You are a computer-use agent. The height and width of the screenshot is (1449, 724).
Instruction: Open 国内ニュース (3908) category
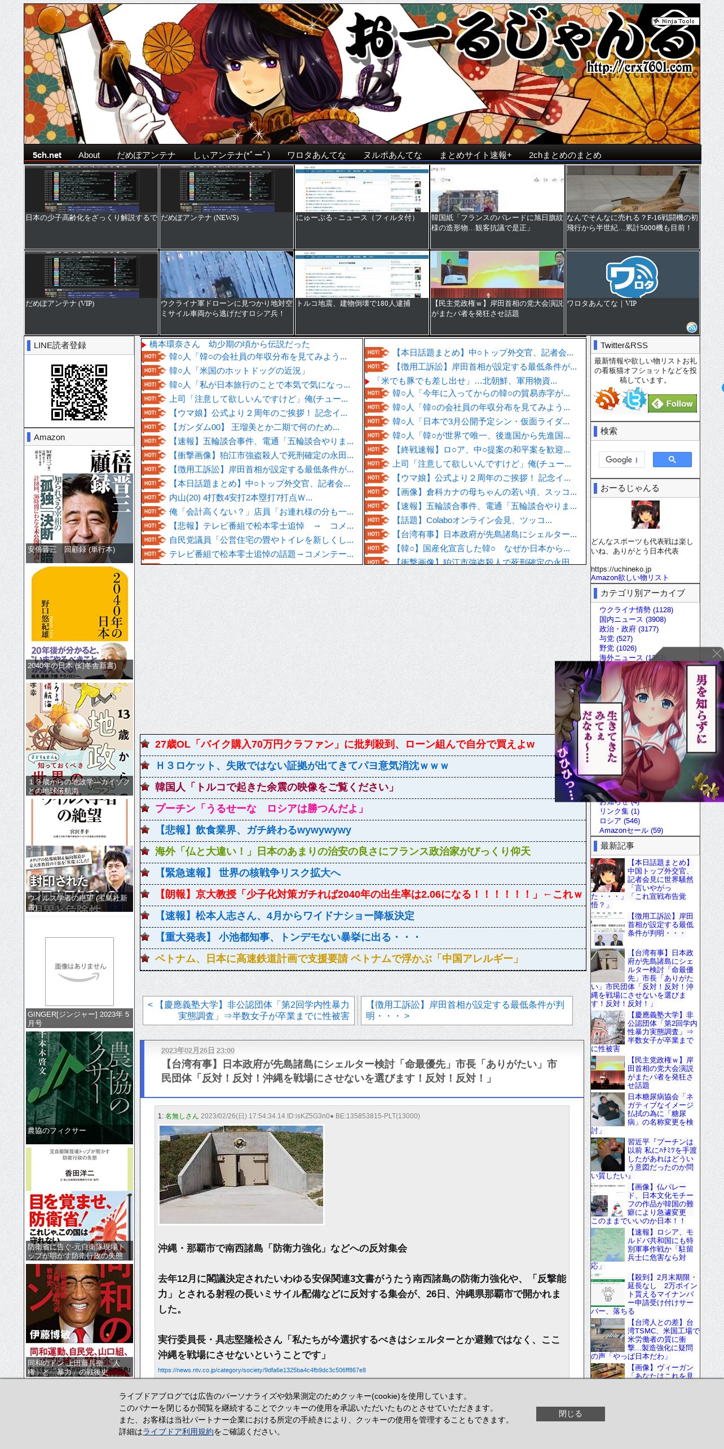[x=633, y=619]
